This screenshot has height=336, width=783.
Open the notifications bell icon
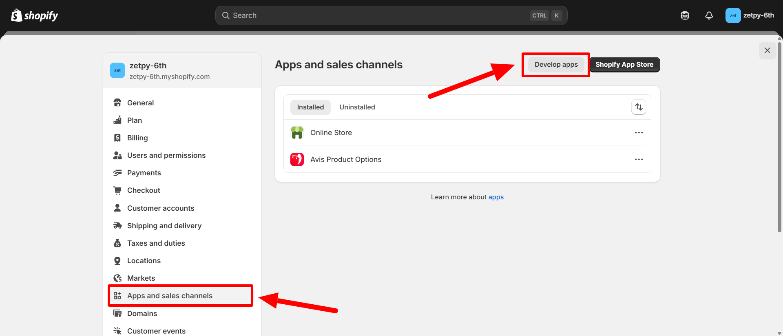709,15
